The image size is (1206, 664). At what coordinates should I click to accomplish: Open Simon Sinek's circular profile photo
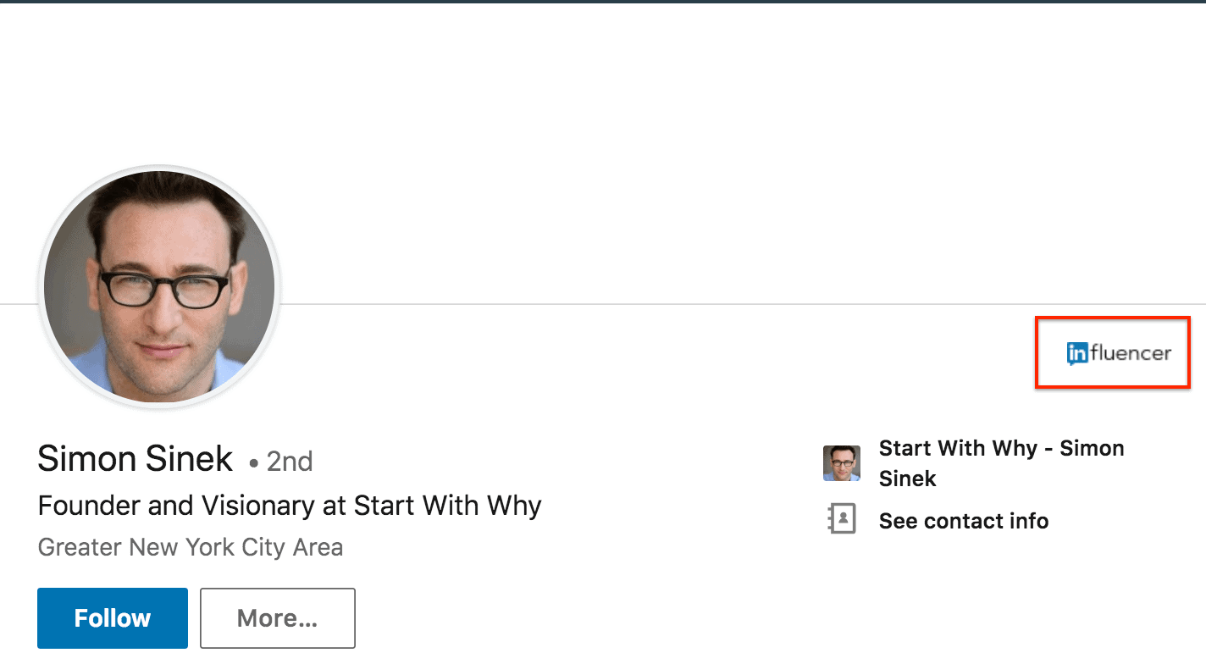[159, 286]
